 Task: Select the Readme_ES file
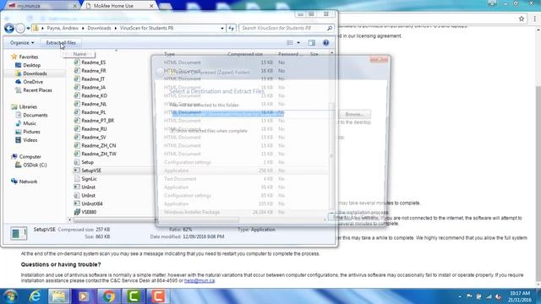(94, 62)
